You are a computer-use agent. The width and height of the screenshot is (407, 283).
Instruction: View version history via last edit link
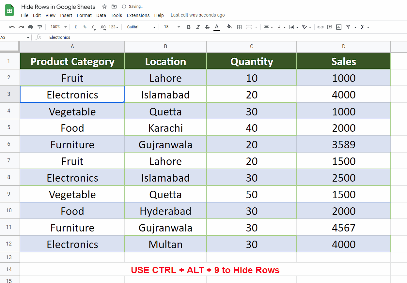point(197,15)
